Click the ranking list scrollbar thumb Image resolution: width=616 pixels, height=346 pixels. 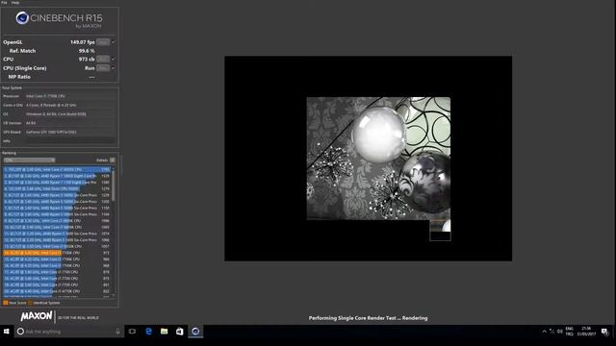coord(114,185)
